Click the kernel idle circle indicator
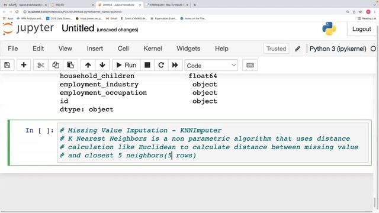The image size is (379, 213). tap(373, 49)
